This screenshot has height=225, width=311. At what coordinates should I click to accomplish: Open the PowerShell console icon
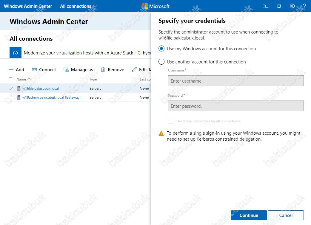tap(266, 6)
